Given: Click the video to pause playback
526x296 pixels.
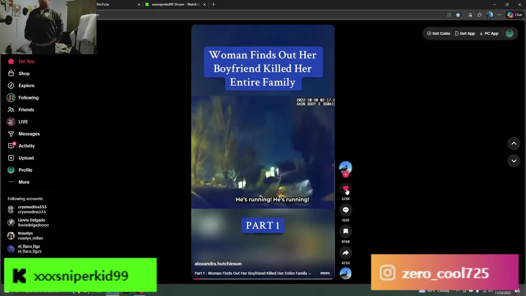Looking at the screenshot, I should [x=263, y=152].
